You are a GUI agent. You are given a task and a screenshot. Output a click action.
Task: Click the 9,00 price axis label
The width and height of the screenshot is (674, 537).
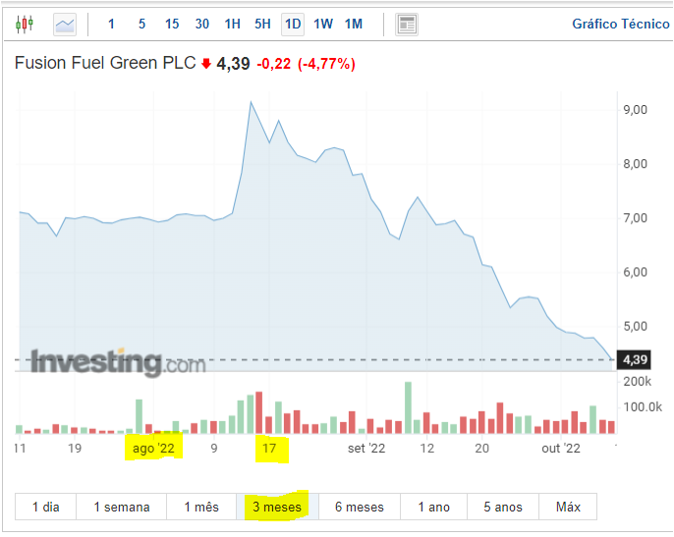[636, 110]
